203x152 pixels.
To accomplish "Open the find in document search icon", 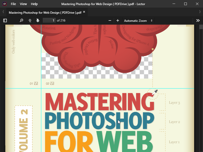I will point(21,21).
